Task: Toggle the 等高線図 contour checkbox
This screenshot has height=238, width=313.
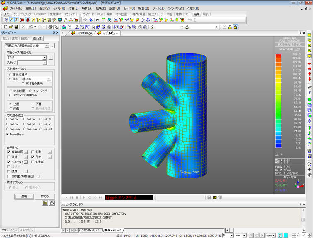Action: coord(8,152)
